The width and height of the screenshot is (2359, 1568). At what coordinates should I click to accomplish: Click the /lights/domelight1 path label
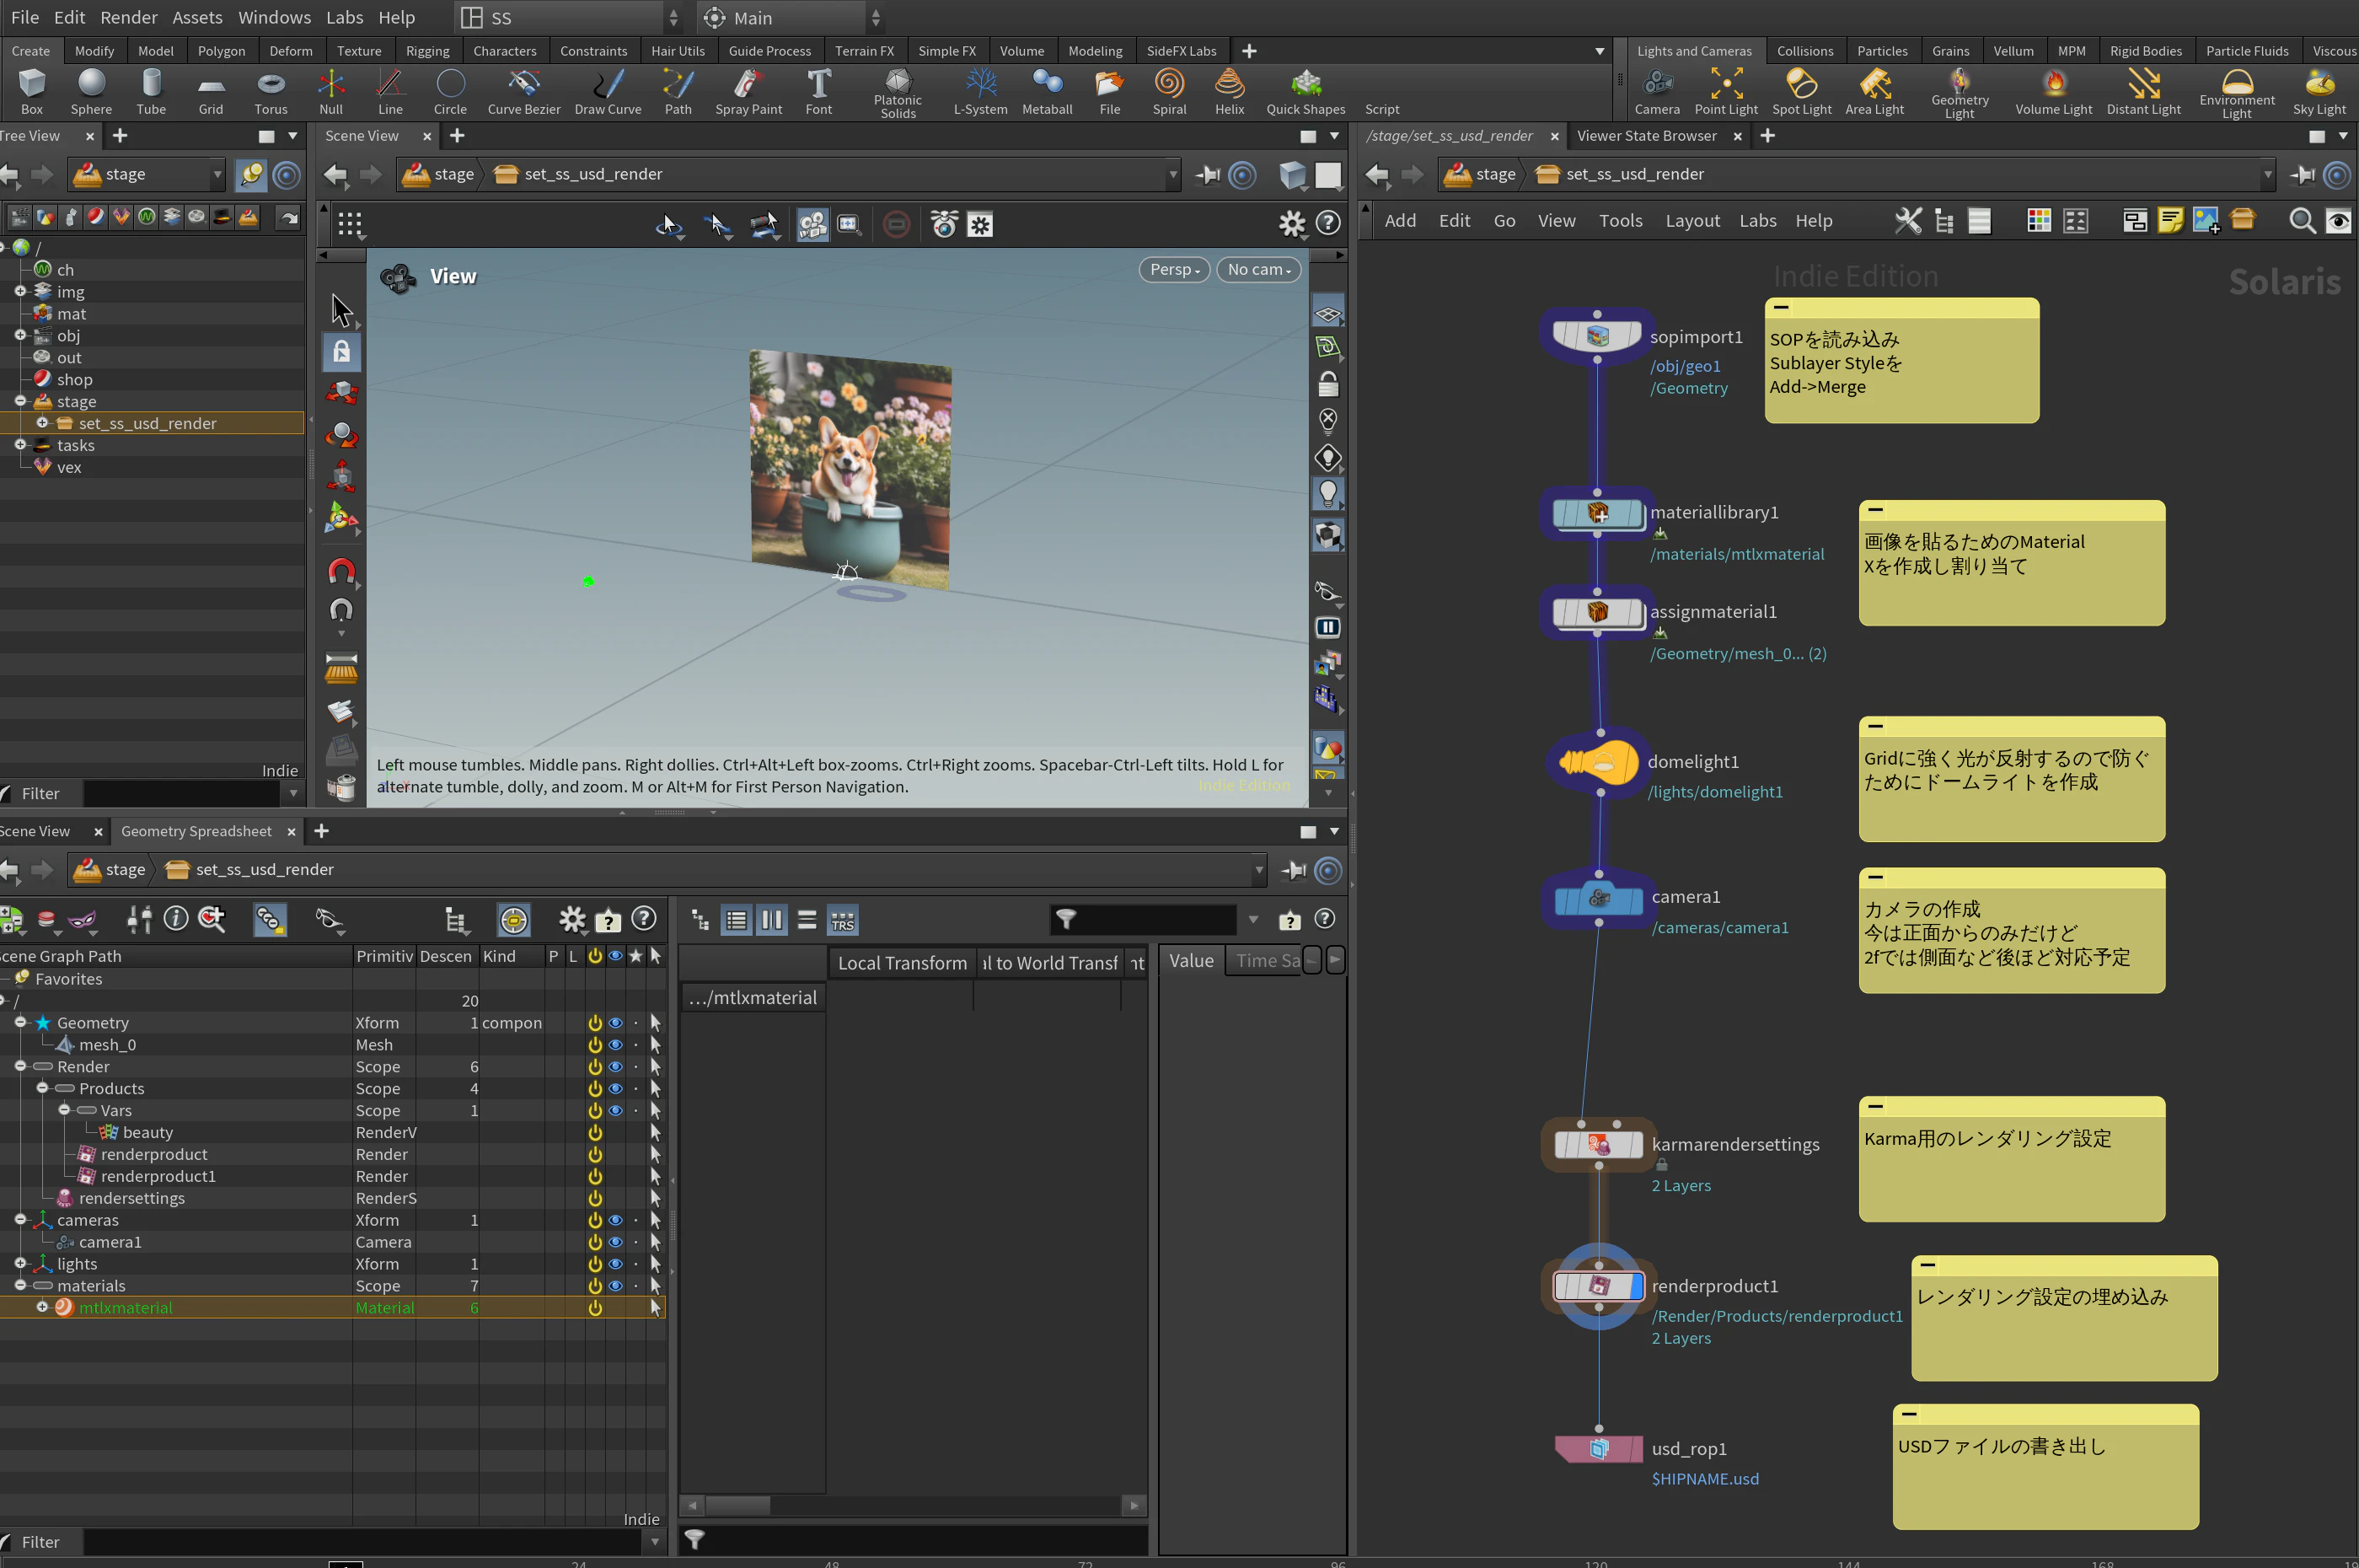click(x=1715, y=792)
